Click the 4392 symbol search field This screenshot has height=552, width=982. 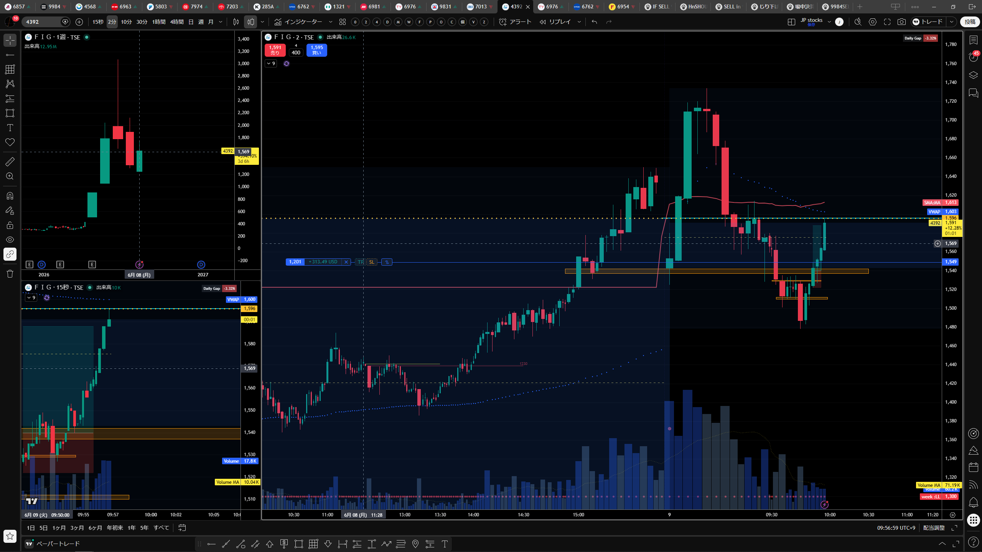click(41, 22)
